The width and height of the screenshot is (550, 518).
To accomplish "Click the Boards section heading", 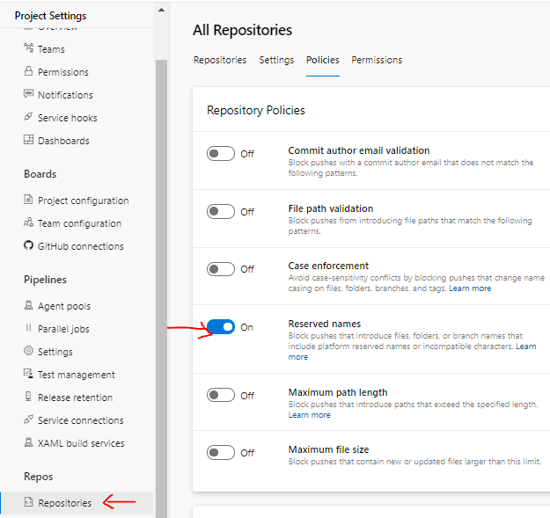I will click(x=40, y=174).
